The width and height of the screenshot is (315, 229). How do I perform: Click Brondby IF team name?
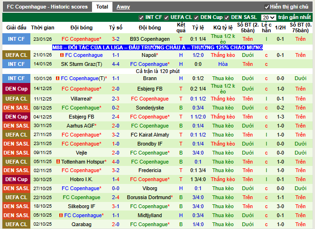coord(149,144)
